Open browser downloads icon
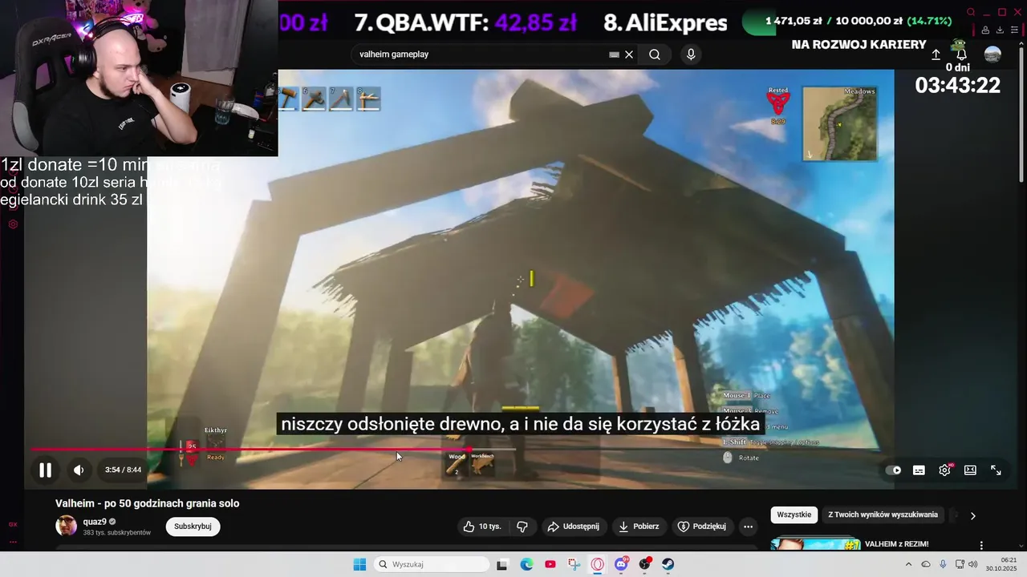The image size is (1027, 577). pyautogui.click(x=999, y=30)
